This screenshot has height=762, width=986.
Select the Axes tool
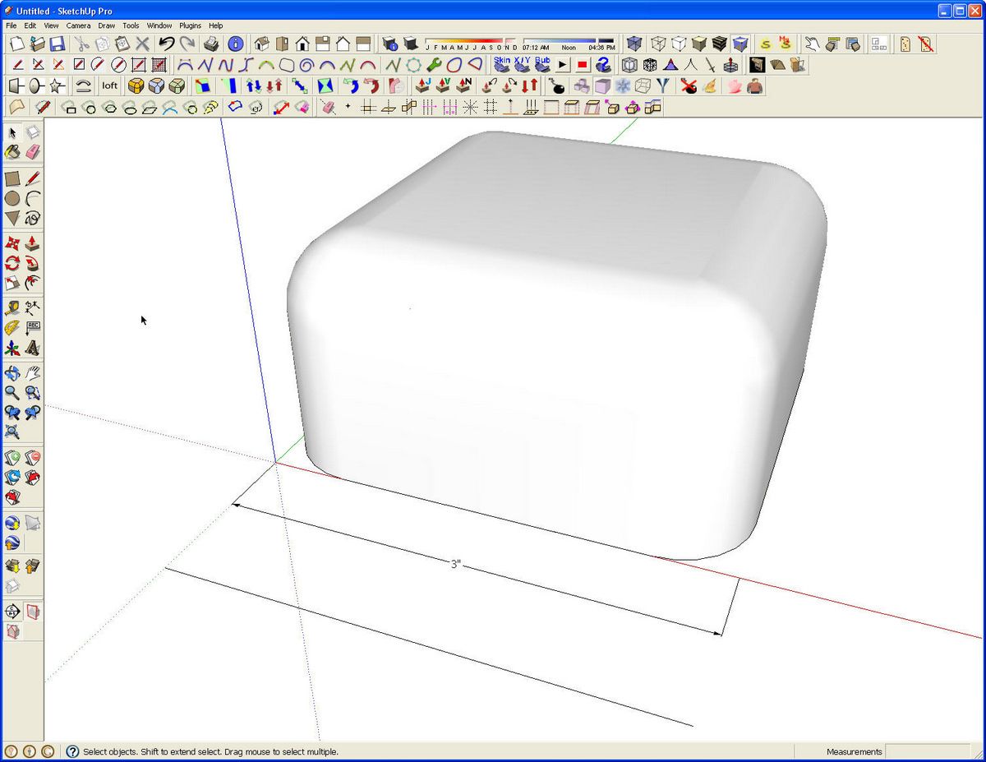[x=12, y=349]
